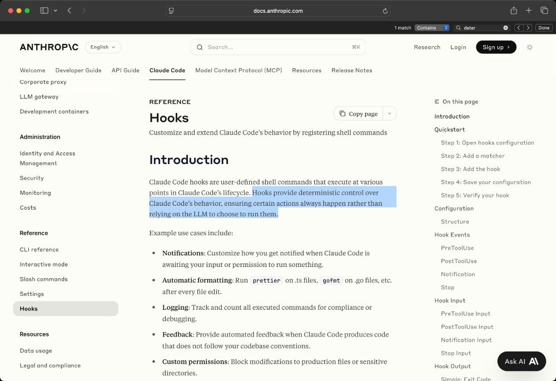
Task: Jump to Introduction in the page outline
Action: coord(451,116)
